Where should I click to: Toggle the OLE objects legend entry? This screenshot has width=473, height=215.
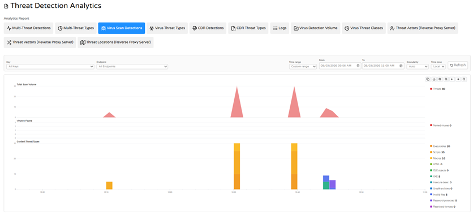pyautogui.click(x=440, y=170)
